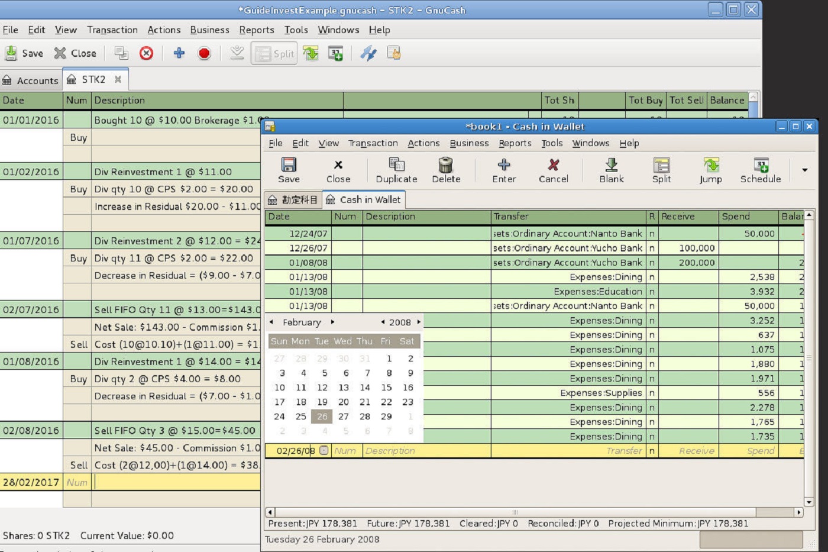Click the Close button in the STK2 window

(75, 53)
